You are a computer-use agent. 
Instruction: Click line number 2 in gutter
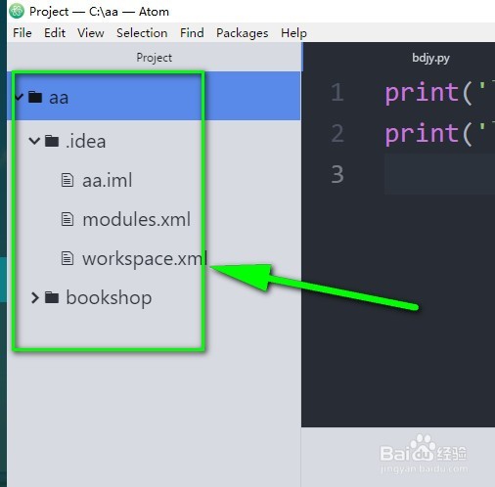pos(337,133)
